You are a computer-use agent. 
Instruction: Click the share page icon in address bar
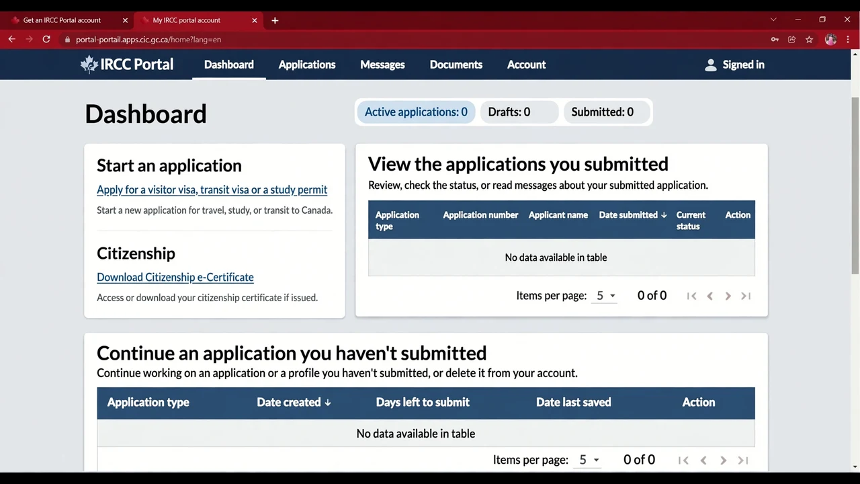[792, 40]
